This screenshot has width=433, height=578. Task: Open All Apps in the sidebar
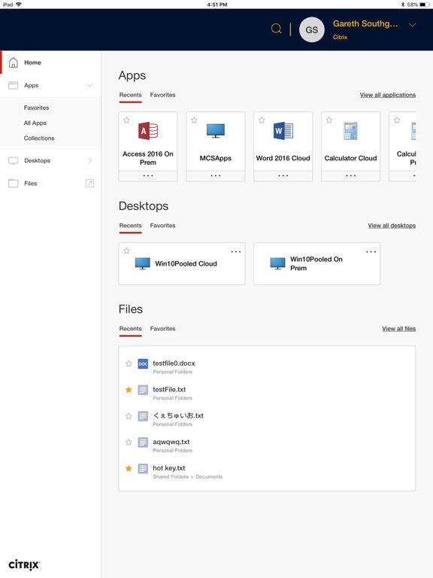(35, 123)
